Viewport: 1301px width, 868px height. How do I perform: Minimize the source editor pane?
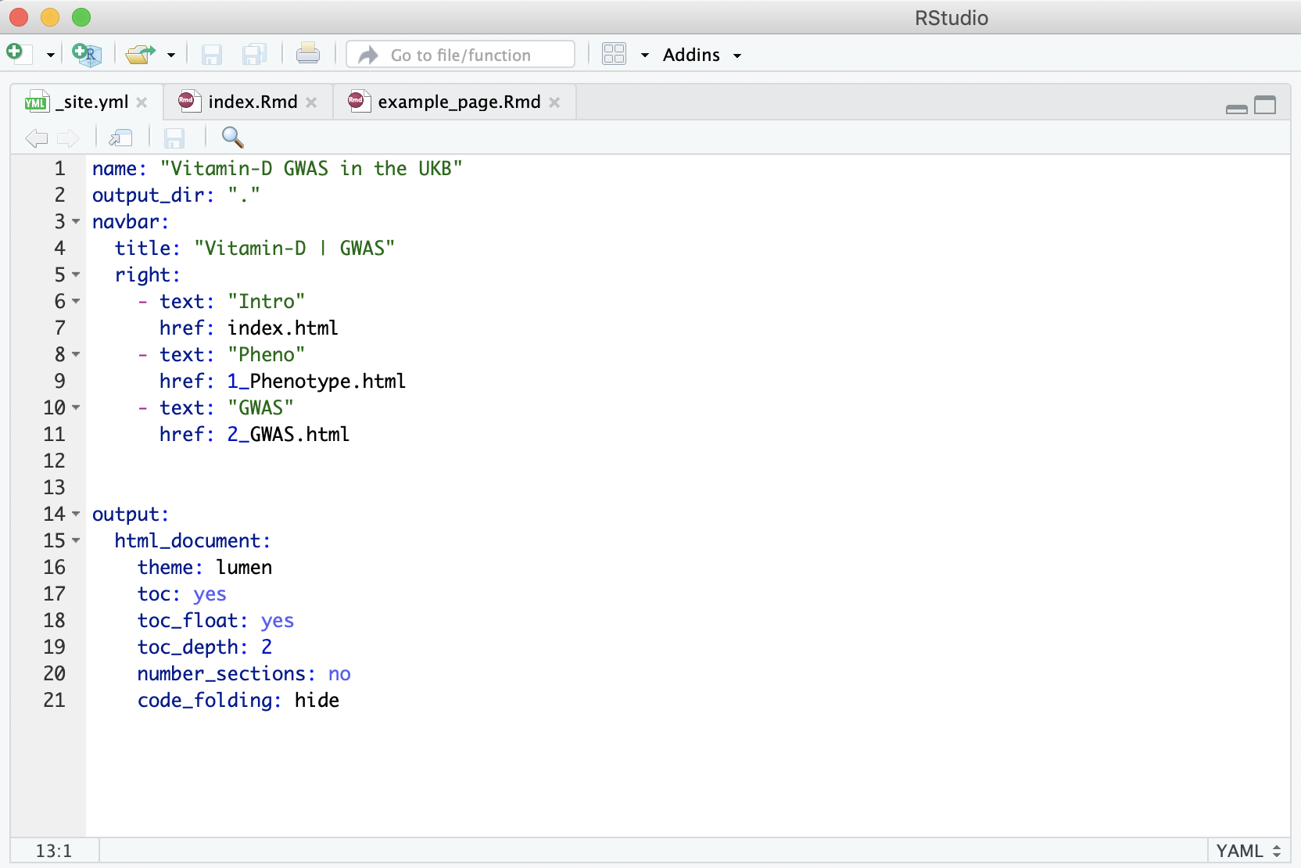pyautogui.click(x=1237, y=108)
